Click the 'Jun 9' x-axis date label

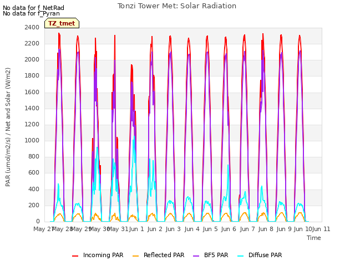pyautogui.click(x=284, y=229)
